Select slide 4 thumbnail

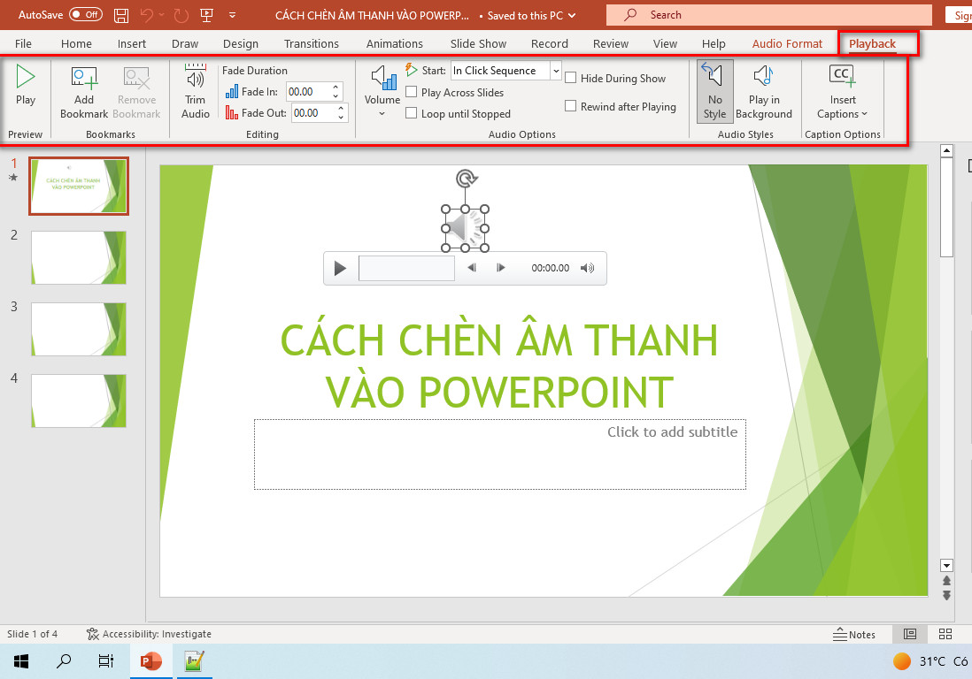[x=79, y=401]
